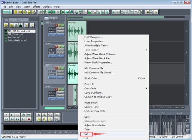The image size is (192, 140).
Task: Click the first yellow zoom-to-selection magnifier
Action: click(x=39, y=119)
